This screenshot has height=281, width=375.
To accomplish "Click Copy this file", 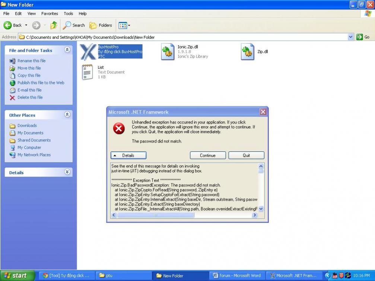I will coord(29,75).
